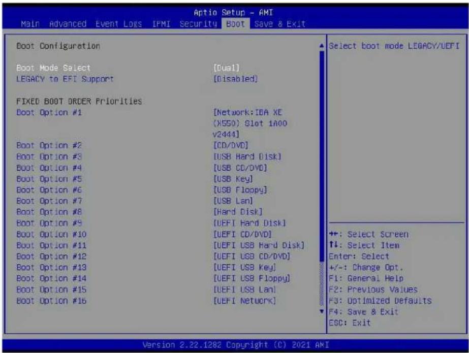Click the F2: Previous Values hint
469x353 pixels.
pyautogui.click(x=373, y=290)
